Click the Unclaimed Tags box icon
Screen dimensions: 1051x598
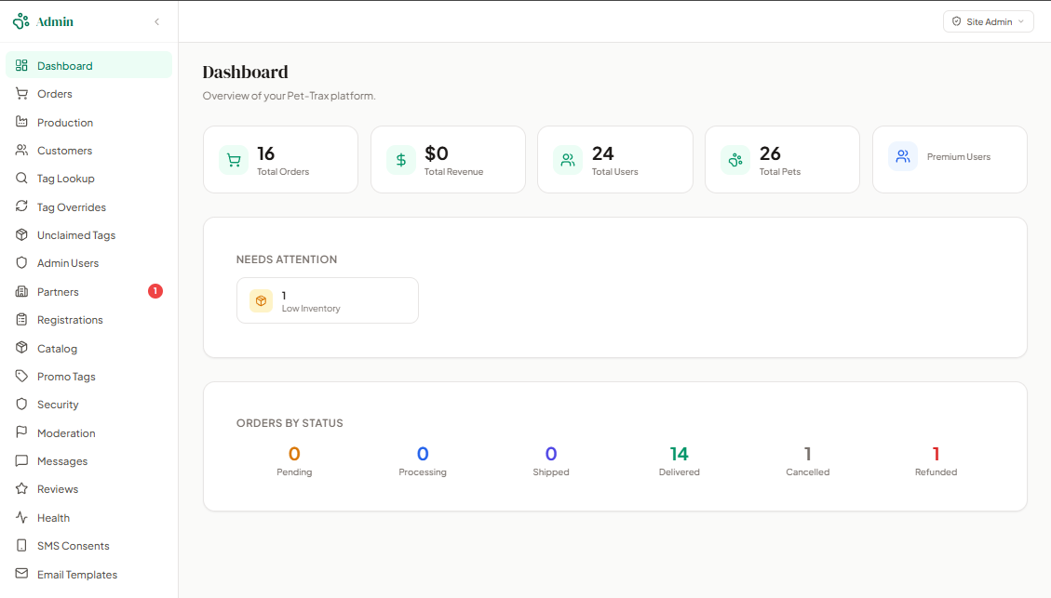[21, 234]
